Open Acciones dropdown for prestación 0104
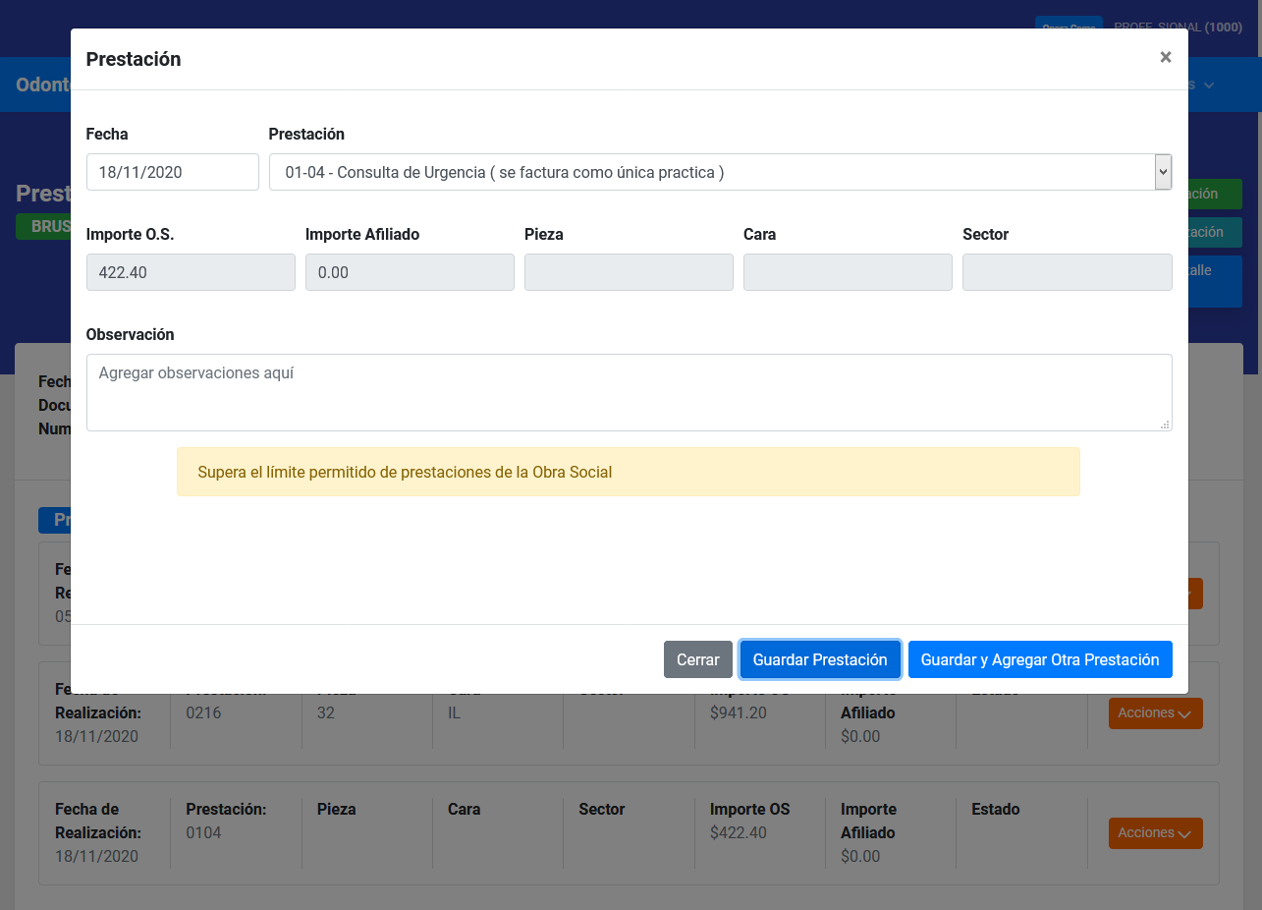This screenshot has width=1262, height=910. pyautogui.click(x=1155, y=833)
